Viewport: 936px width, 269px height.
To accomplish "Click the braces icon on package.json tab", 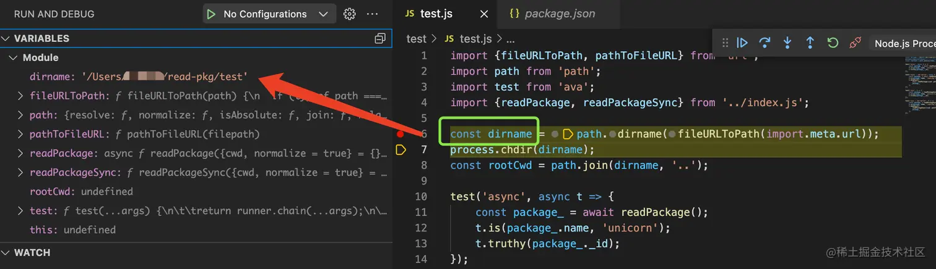I will [514, 14].
